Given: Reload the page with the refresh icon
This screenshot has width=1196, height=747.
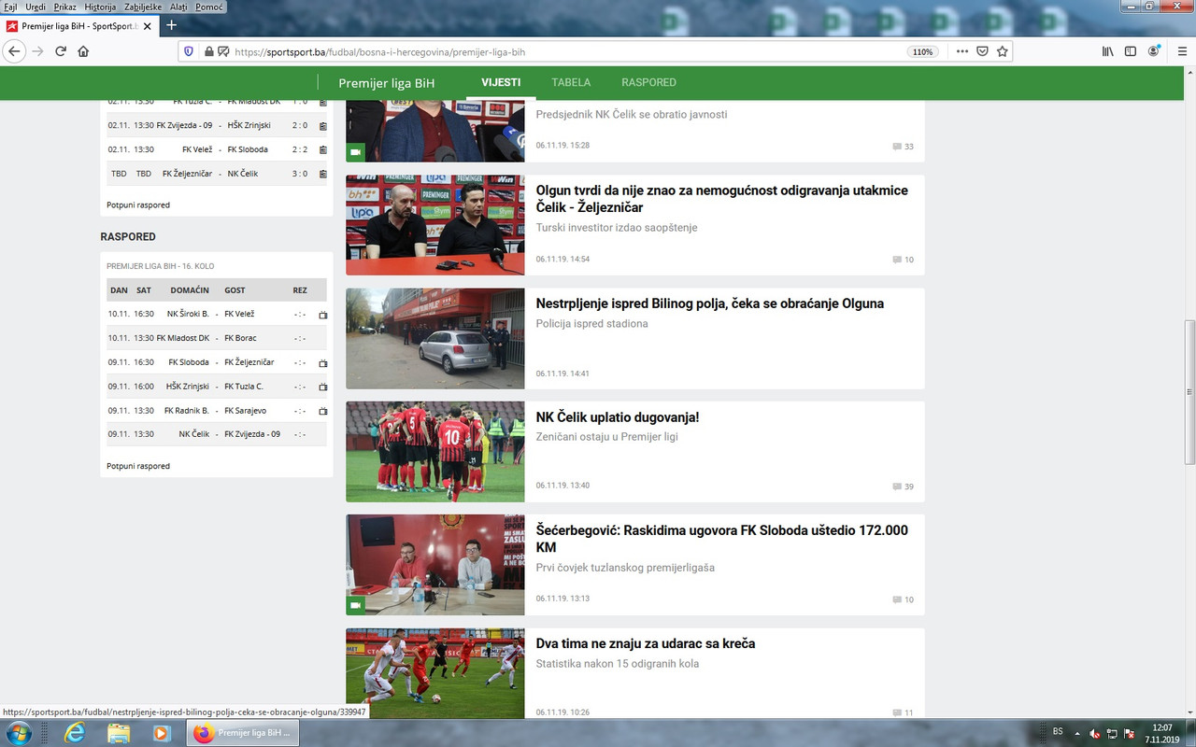Looking at the screenshot, I should click(61, 51).
